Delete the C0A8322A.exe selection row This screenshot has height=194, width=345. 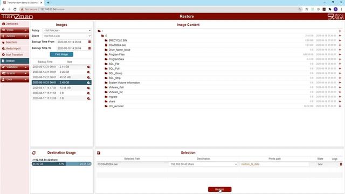click(341, 164)
